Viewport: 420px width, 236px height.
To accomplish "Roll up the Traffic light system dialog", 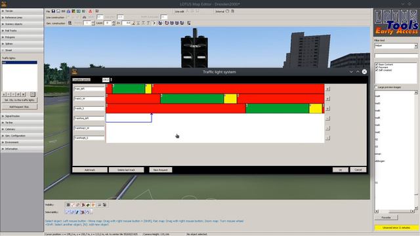I will click(x=358, y=71).
